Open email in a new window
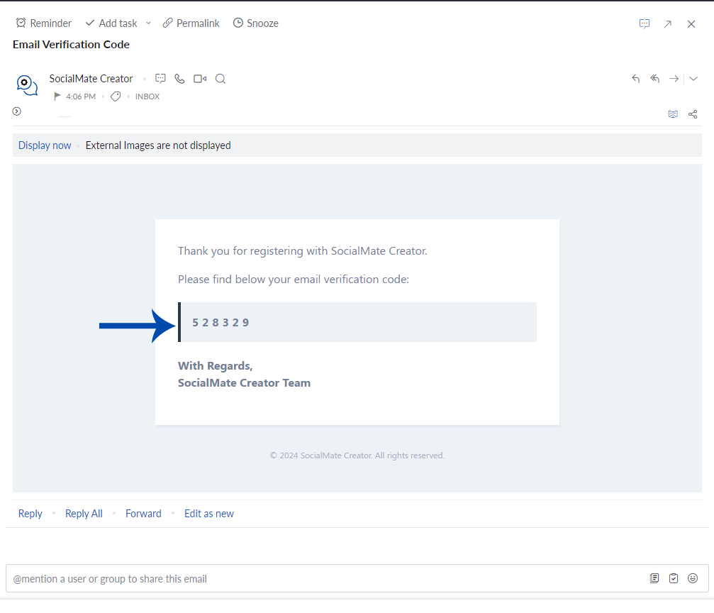Screen dimensions: 714x613 (x=668, y=23)
